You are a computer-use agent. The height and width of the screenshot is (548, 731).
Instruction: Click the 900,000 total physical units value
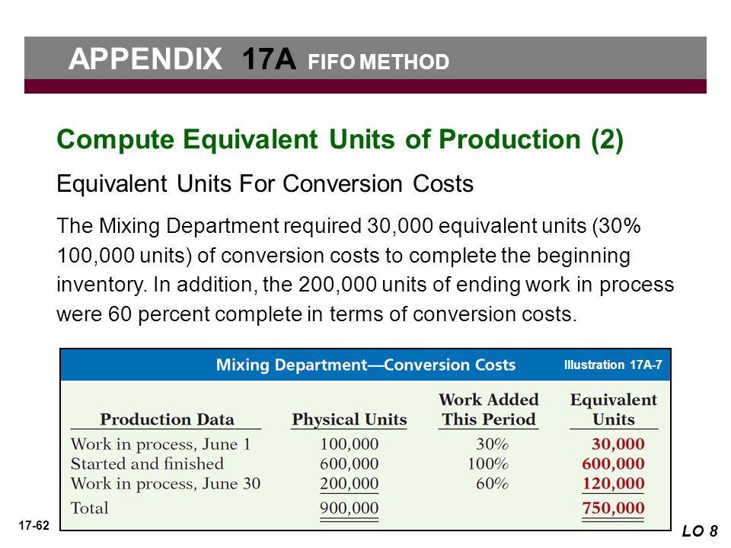coord(350,508)
